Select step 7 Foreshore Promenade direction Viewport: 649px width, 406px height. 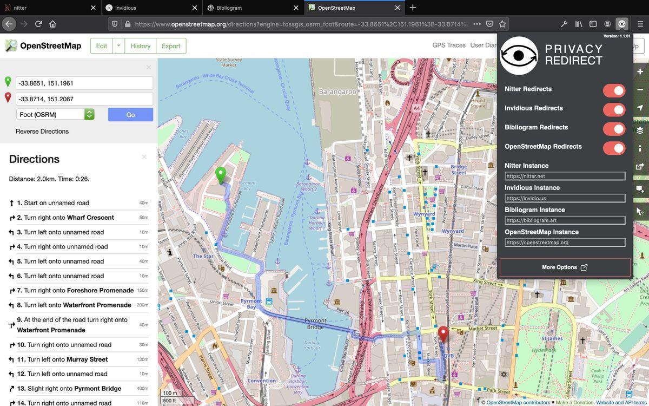pos(78,291)
